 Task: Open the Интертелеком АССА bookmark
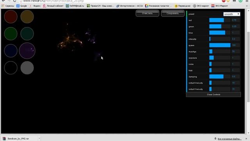coord(129,6)
